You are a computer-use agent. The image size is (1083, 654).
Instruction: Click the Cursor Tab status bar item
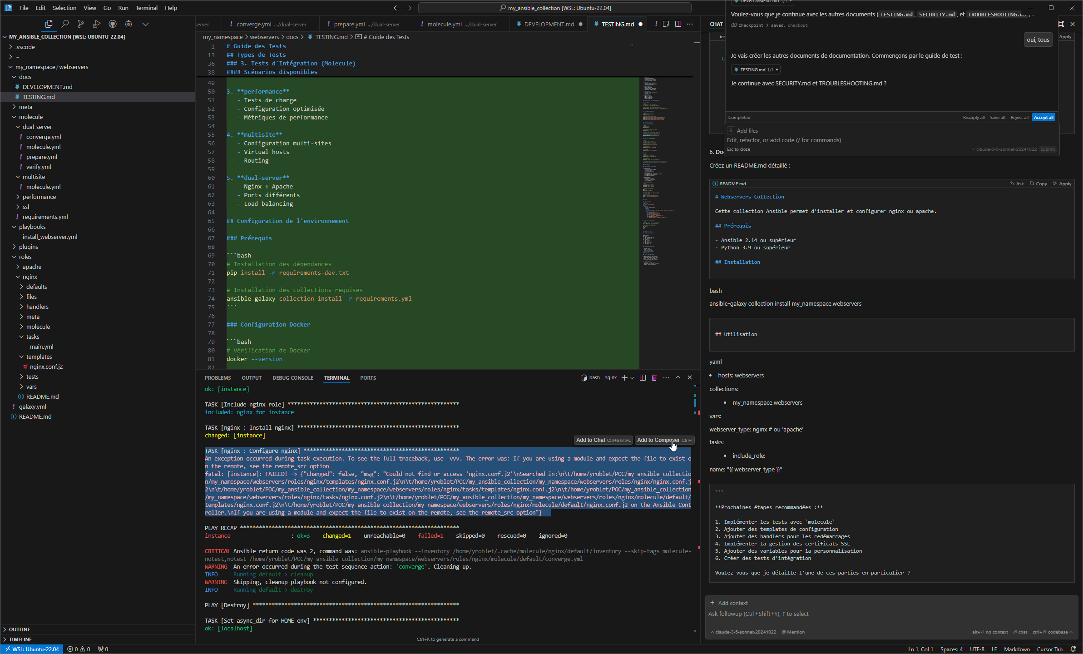(x=1049, y=649)
